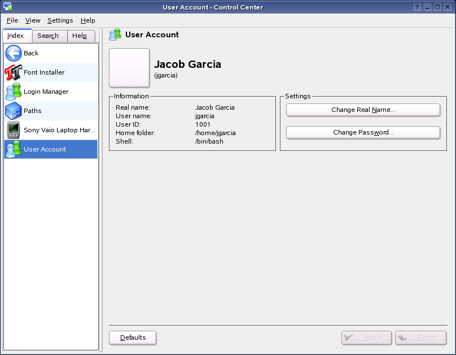Viewport: 456px width, 355px height.
Task: Click the Change Password button
Action: [x=363, y=132]
